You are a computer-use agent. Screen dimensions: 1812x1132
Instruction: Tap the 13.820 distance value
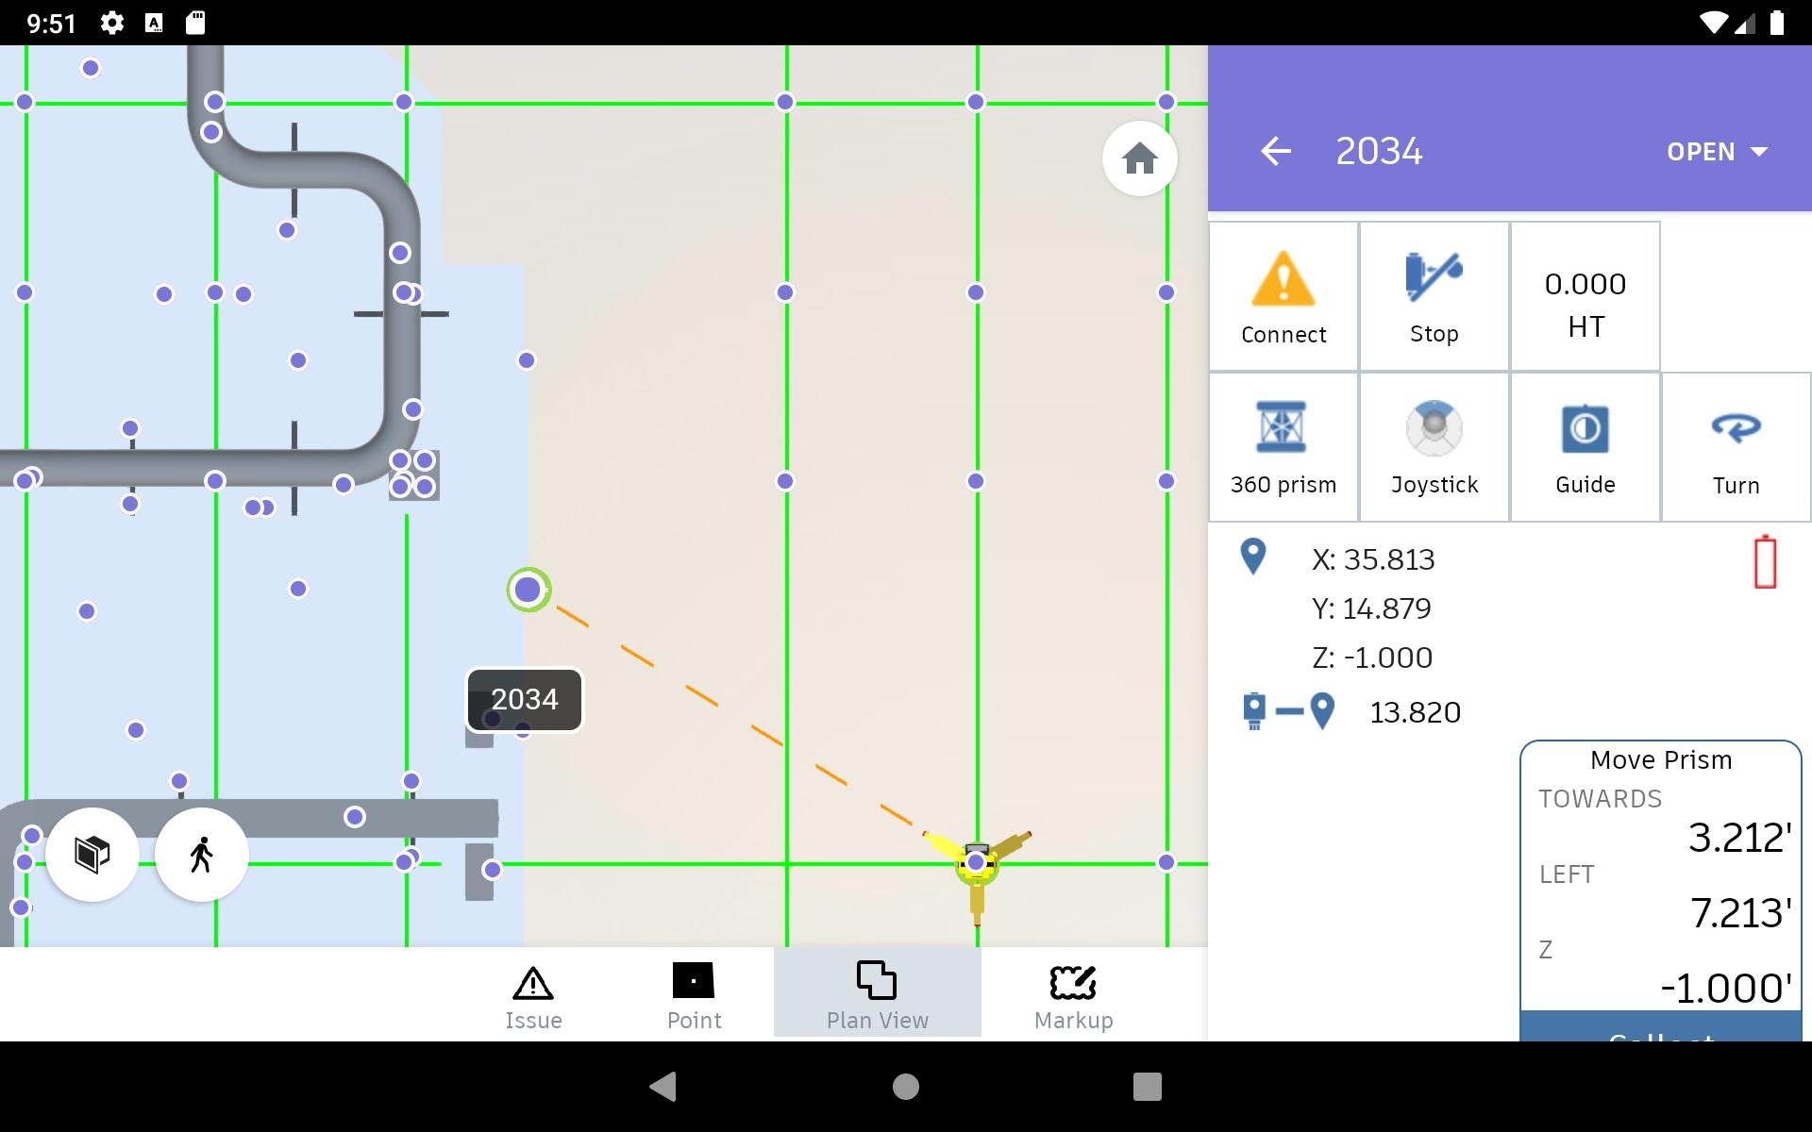[1415, 712]
